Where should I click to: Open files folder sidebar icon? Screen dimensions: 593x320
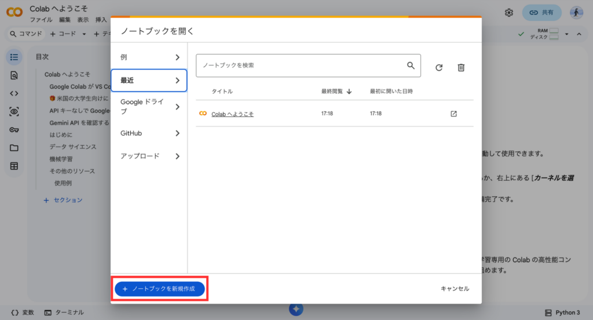pyautogui.click(x=14, y=148)
